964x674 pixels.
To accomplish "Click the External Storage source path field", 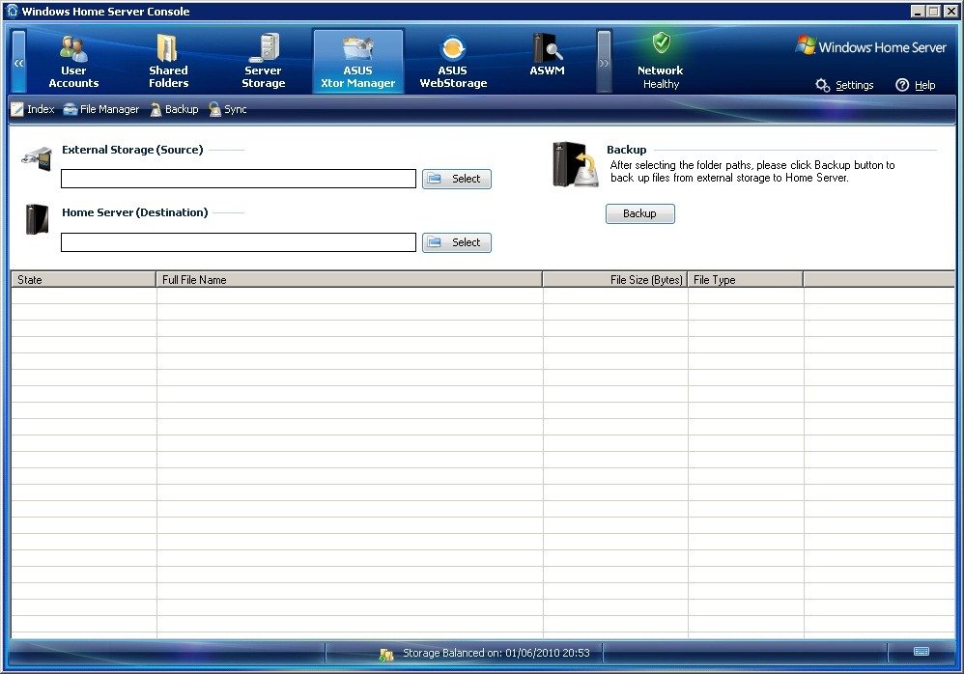I will [x=239, y=179].
